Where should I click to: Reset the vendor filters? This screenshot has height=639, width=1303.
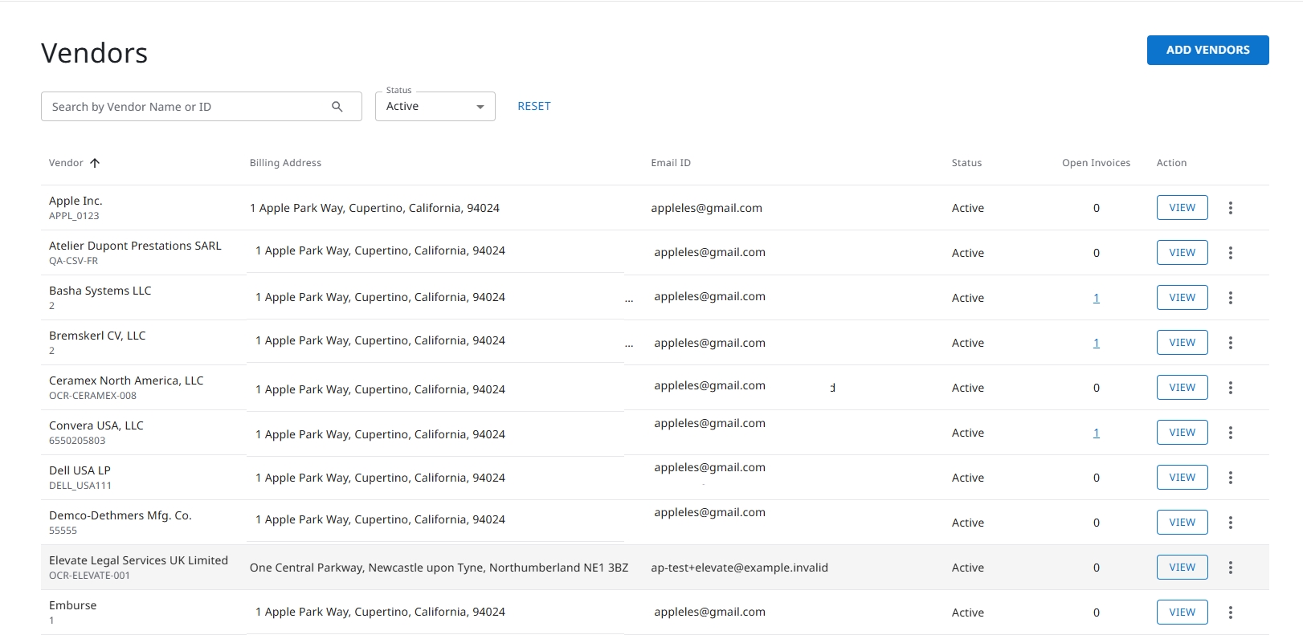[534, 106]
